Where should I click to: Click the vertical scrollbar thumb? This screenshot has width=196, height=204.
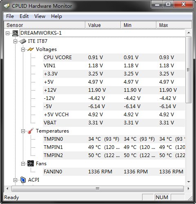click(x=189, y=70)
